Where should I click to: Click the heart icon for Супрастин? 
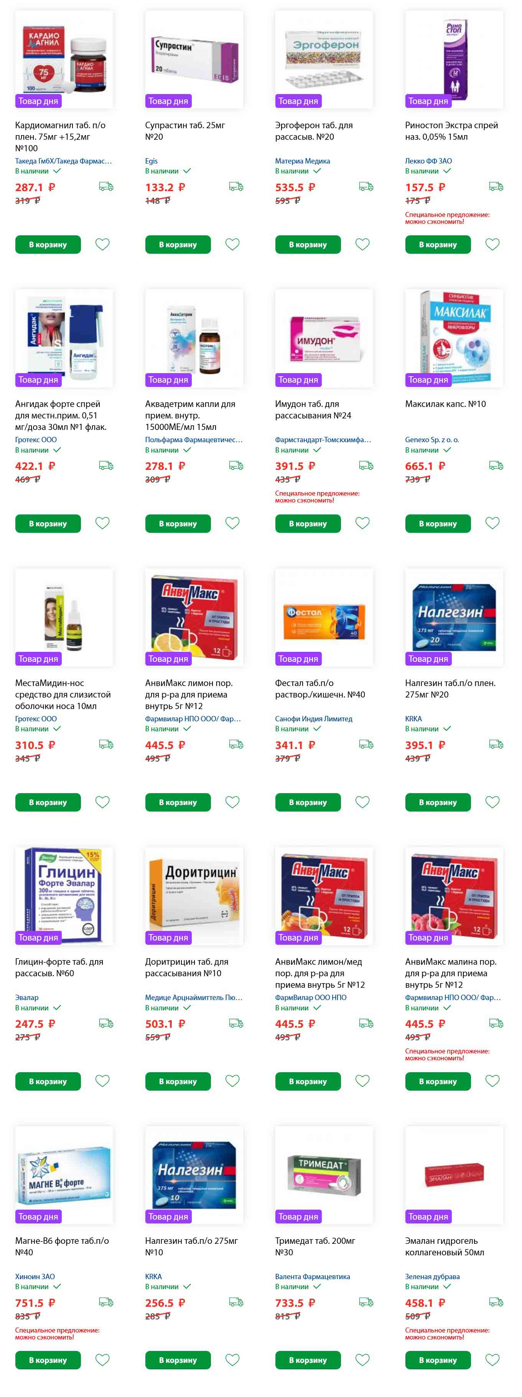point(232,244)
